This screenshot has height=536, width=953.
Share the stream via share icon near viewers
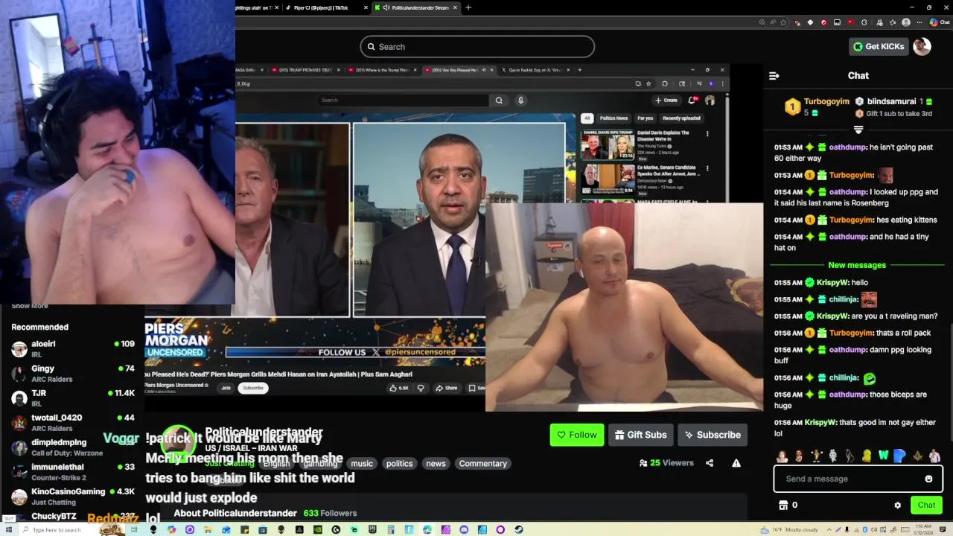[710, 463]
